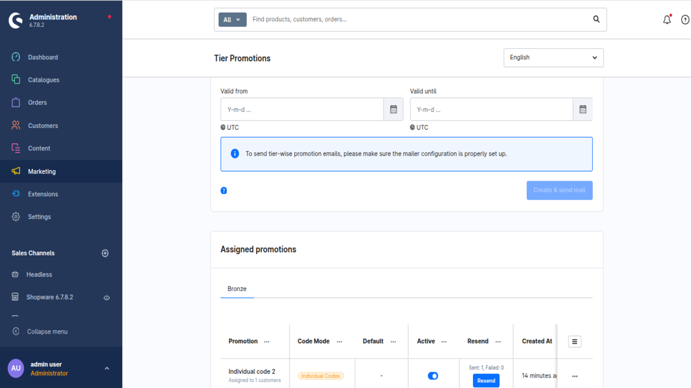Expand the admin user menu chevron
691x388 pixels.
tap(107, 368)
